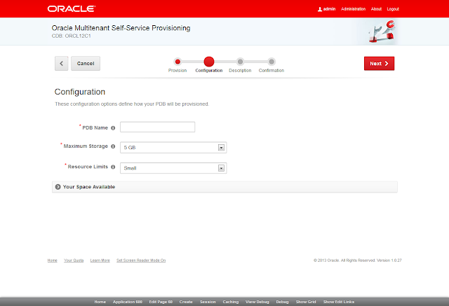Click Home in developer toolbar
Viewport: 449px width, 306px height.
pyautogui.click(x=100, y=302)
